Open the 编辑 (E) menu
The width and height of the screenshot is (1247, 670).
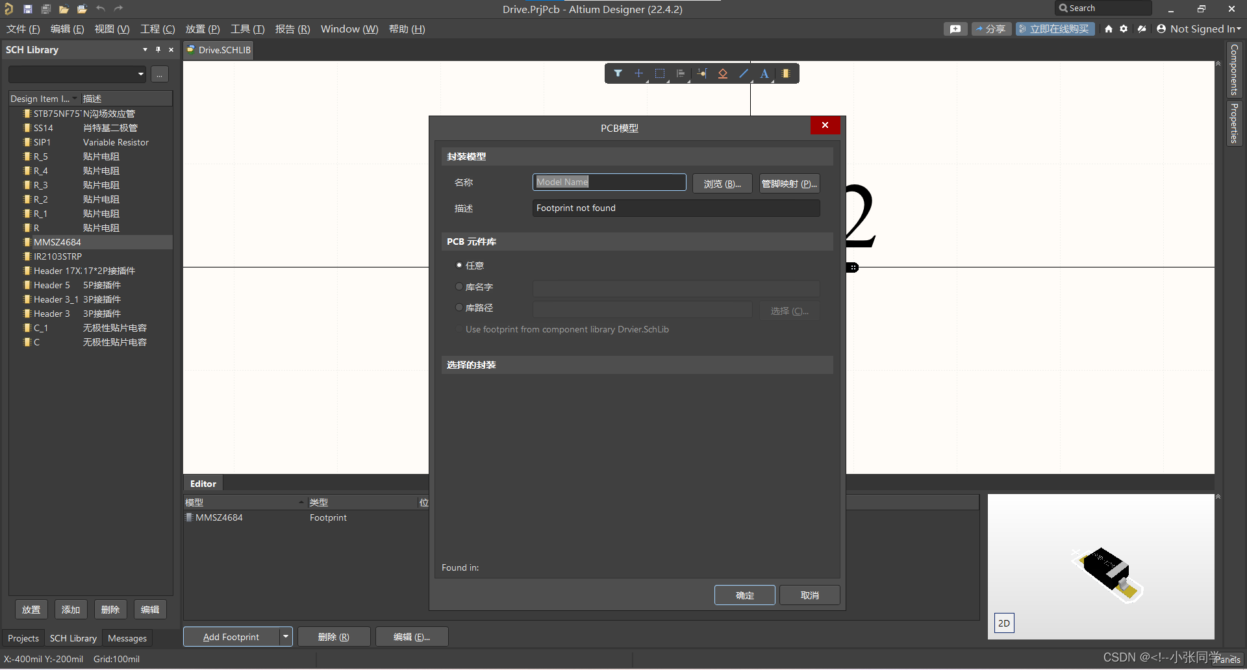click(x=68, y=29)
